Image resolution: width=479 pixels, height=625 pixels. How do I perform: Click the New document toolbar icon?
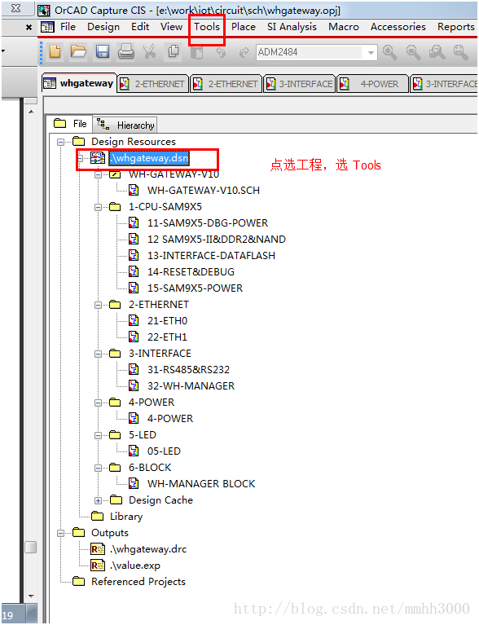click(x=55, y=52)
